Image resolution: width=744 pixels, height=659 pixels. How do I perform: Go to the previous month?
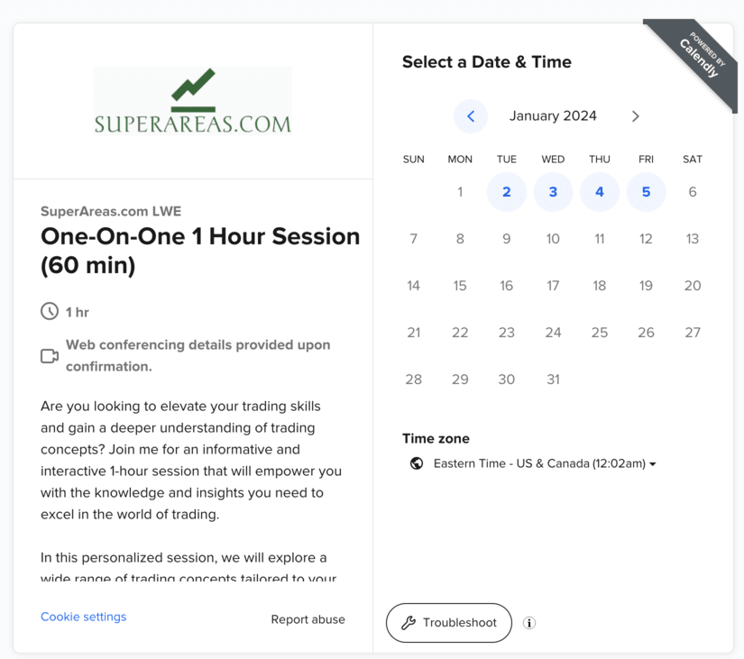tap(471, 116)
